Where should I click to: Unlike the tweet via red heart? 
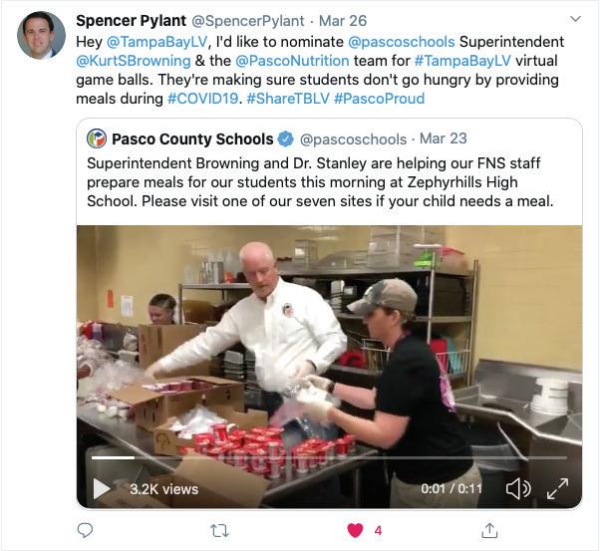coord(355,531)
